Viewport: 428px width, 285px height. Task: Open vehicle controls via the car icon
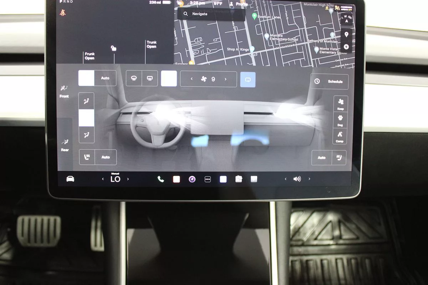[70, 179]
